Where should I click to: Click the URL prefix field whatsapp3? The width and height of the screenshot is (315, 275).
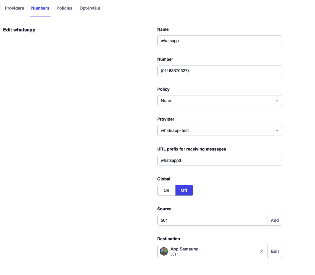click(220, 160)
